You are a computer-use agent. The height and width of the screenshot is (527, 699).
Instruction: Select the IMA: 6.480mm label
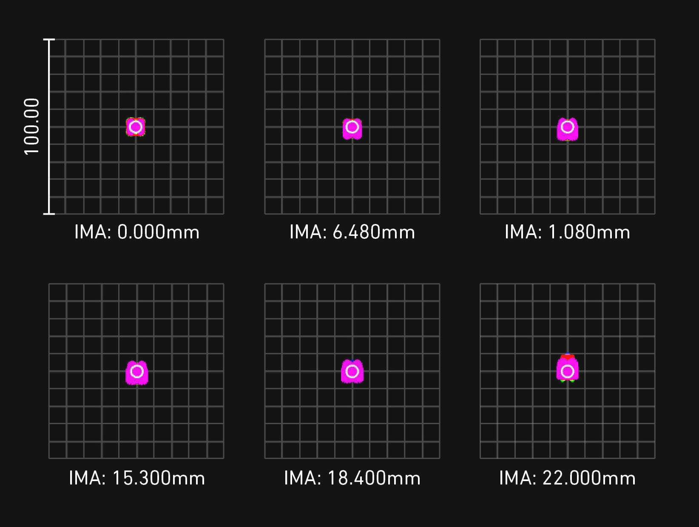(x=352, y=232)
